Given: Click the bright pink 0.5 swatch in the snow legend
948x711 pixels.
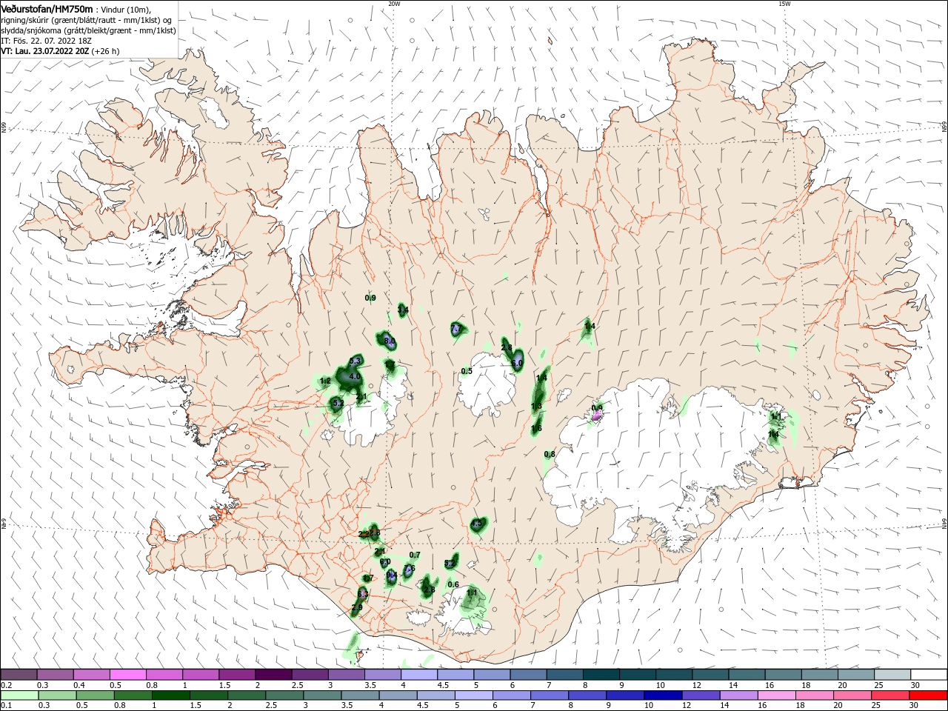Looking at the screenshot, I should pos(127,675).
